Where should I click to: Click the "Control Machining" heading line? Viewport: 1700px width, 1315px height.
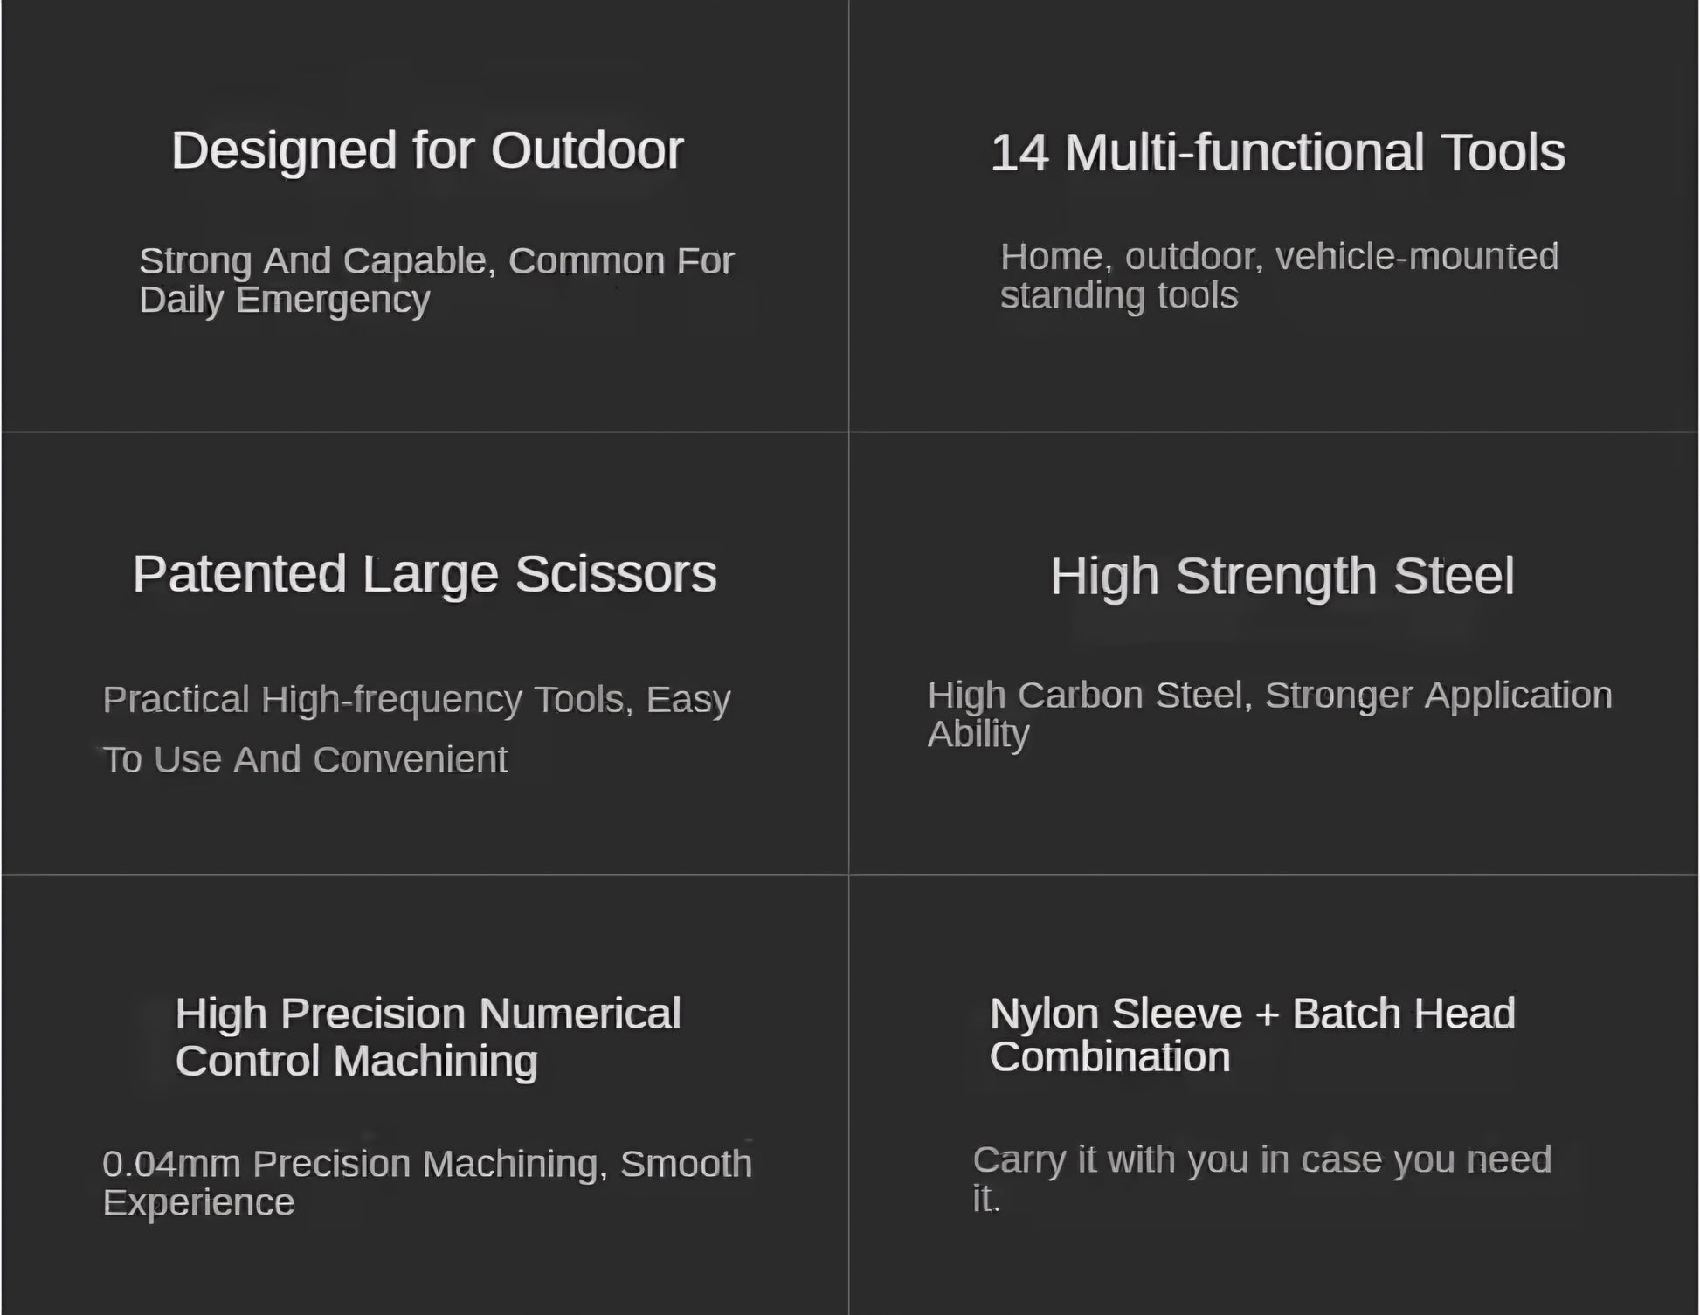(356, 1062)
